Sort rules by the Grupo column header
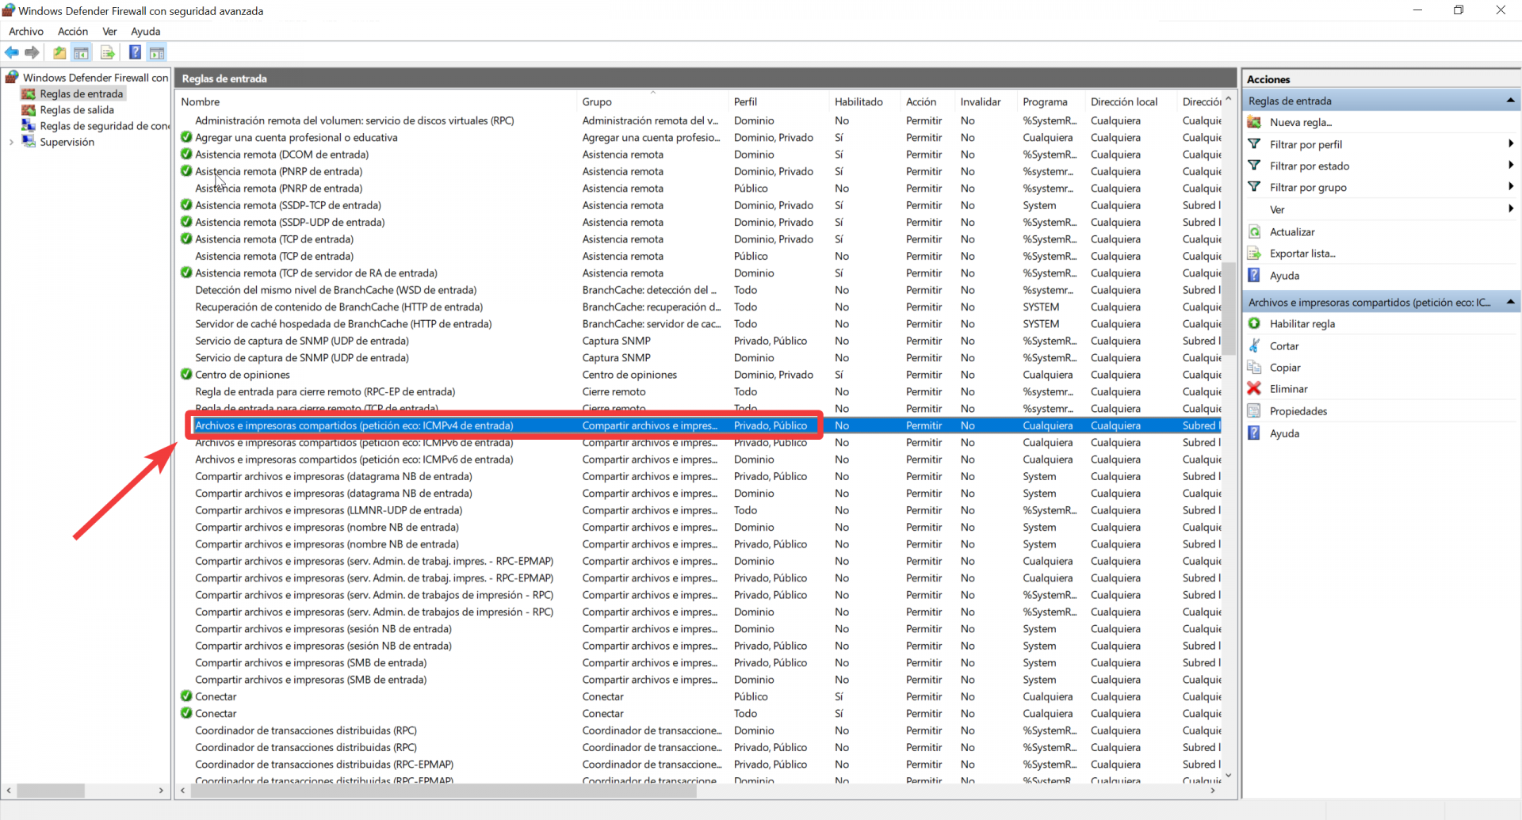This screenshot has height=820, width=1522. (x=652, y=101)
